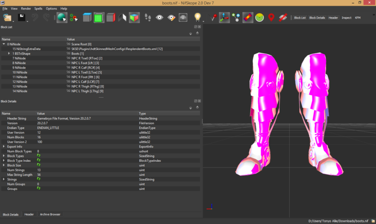Select the 'NPC L Calf [LClf] [7]' value
The image size is (376, 224).
pyautogui.click(x=85, y=82)
